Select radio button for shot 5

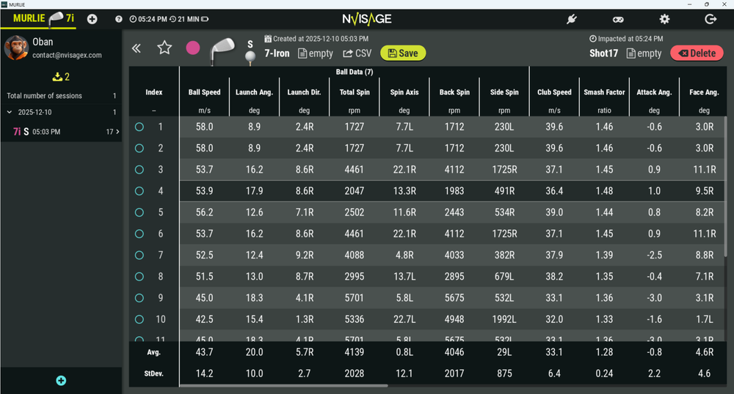pyautogui.click(x=139, y=212)
